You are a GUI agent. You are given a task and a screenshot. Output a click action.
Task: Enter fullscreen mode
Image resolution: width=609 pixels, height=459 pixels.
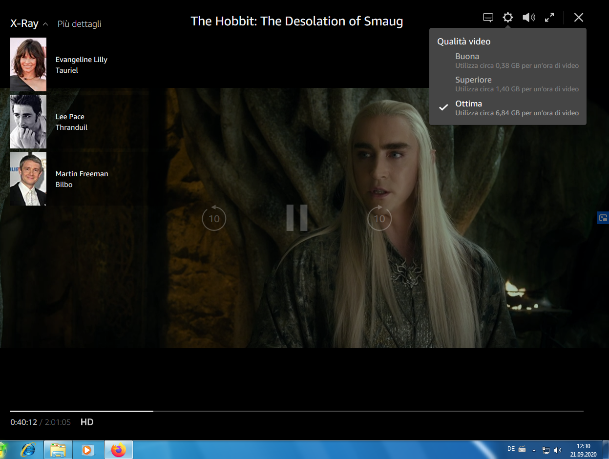pos(549,18)
